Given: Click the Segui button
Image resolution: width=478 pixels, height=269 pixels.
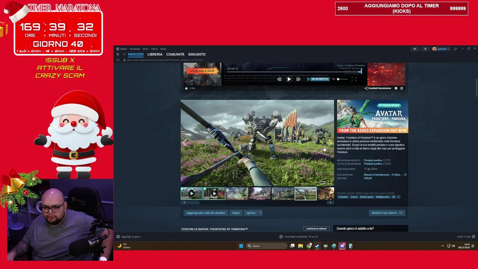Looking at the screenshot, I should pos(236,213).
